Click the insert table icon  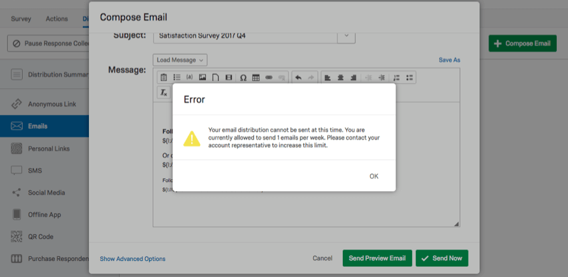pyautogui.click(x=256, y=78)
